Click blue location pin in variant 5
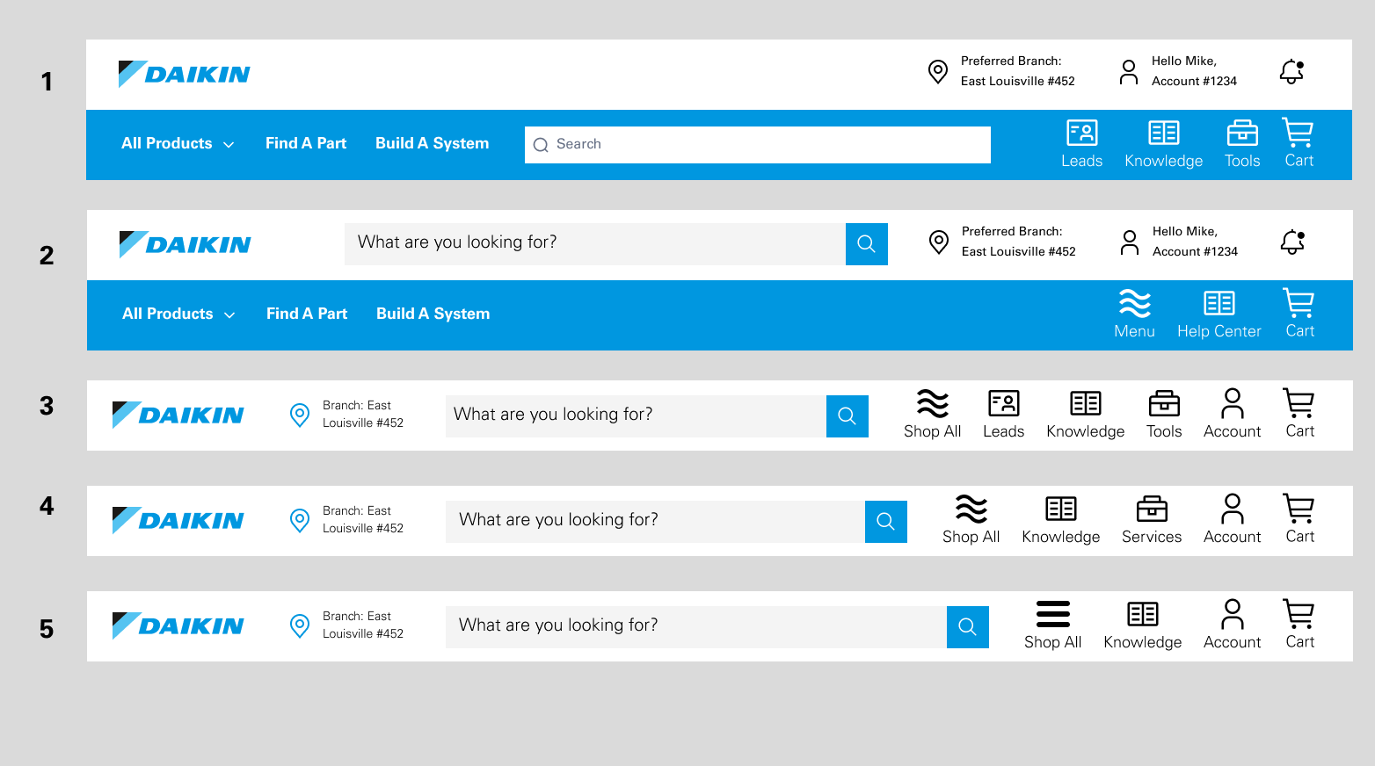 click(300, 626)
